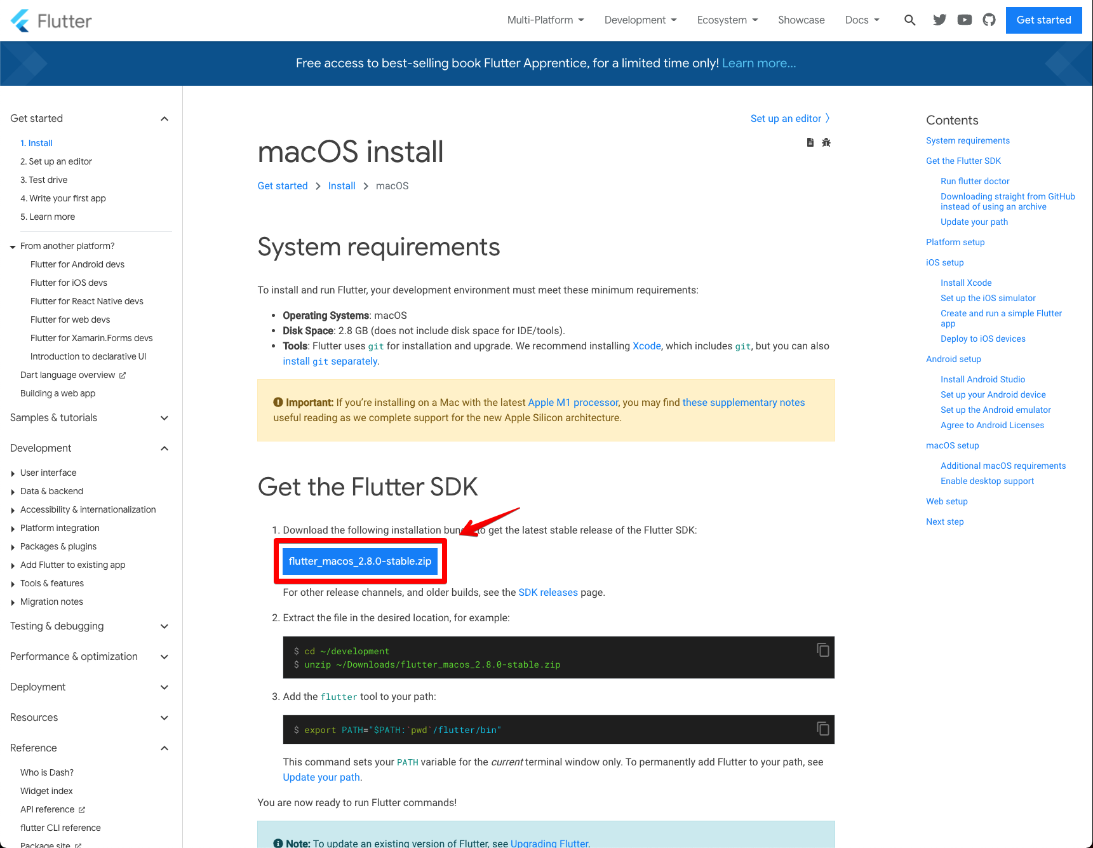Open the Xcode link in Tools requirement
The height and width of the screenshot is (848, 1093).
click(647, 346)
